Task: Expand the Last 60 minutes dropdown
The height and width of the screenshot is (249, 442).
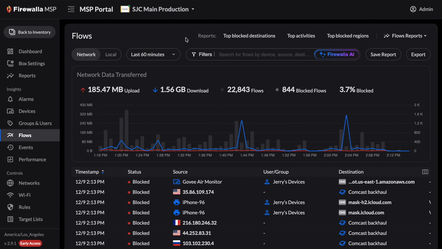Action: coord(153,54)
